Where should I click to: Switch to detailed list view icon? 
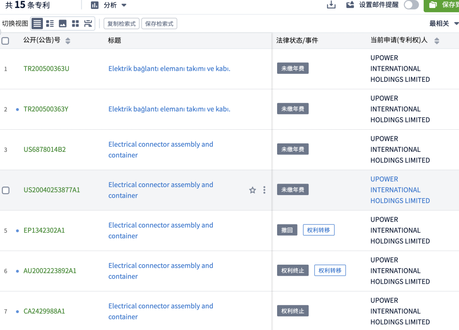point(50,23)
